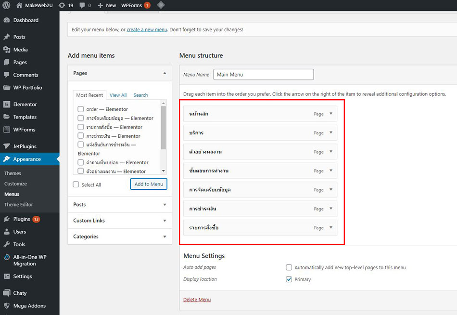Uncheck the Primary display location checkbox

click(289, 279)
